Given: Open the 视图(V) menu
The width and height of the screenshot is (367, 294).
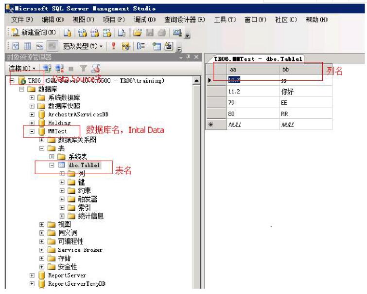Looking at the screenshot, I should 83,19.
